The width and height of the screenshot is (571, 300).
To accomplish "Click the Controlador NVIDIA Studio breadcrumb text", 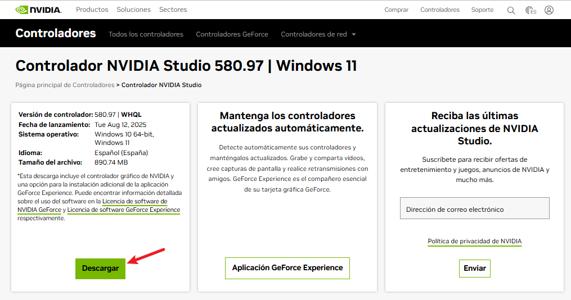I will 161,85.
